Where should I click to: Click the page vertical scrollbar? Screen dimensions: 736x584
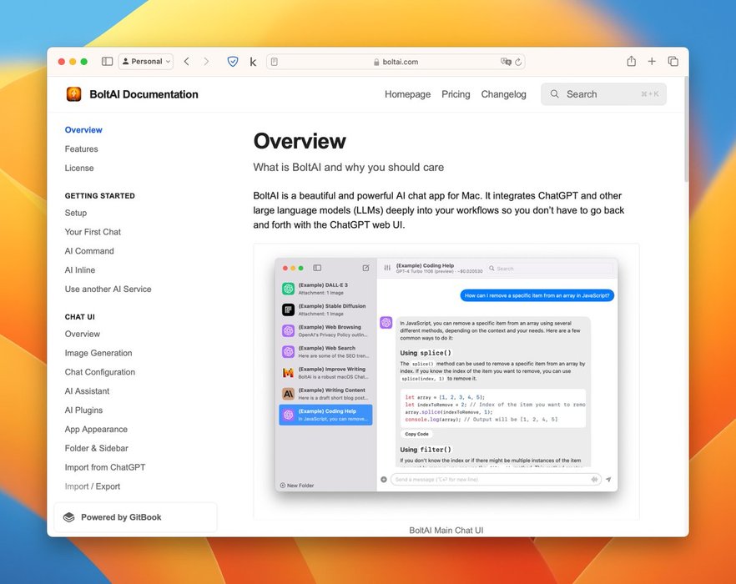tap(686, 129)
